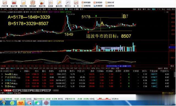This screenshot has width=176, height=106.
Task: Switch chart period to 日线
Action: 40,9
